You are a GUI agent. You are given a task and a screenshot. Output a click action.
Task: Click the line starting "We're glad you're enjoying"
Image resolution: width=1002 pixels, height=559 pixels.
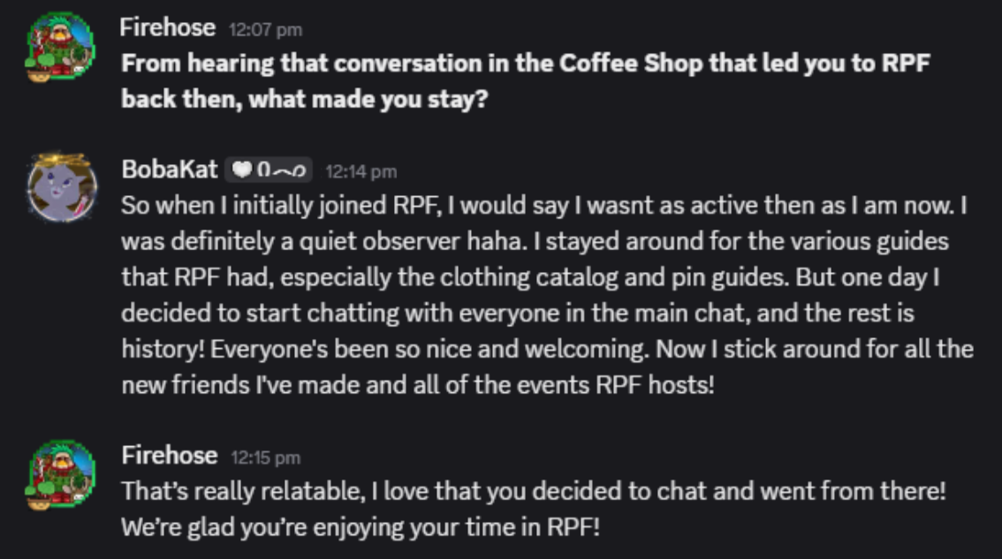[361, 527]
